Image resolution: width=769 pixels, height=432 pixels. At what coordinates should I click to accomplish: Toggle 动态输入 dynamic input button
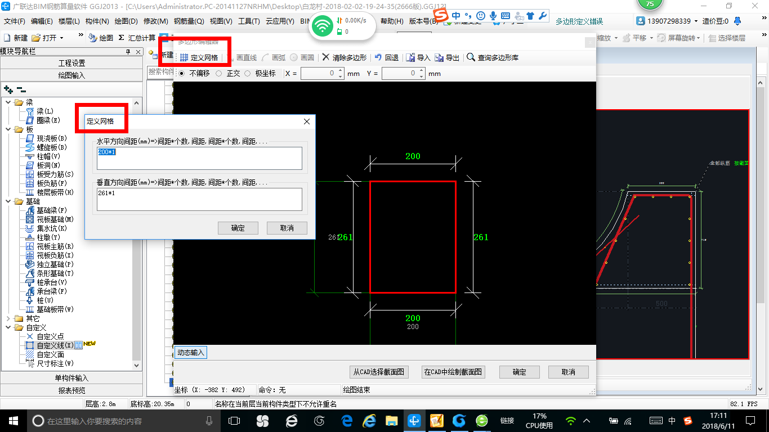(191, 353)
